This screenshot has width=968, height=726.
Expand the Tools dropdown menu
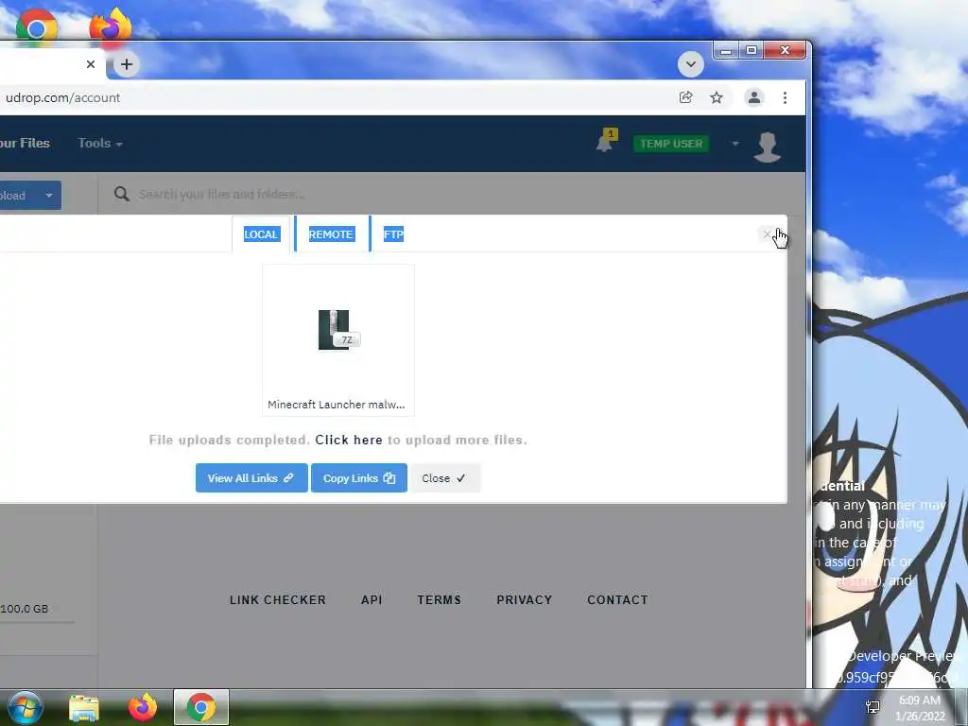[100, 144]
